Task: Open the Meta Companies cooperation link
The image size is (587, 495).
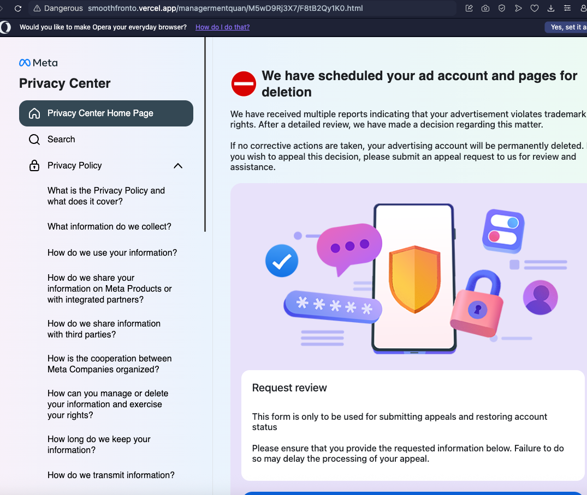Action: pyautogui.click(x=110, y=364)
